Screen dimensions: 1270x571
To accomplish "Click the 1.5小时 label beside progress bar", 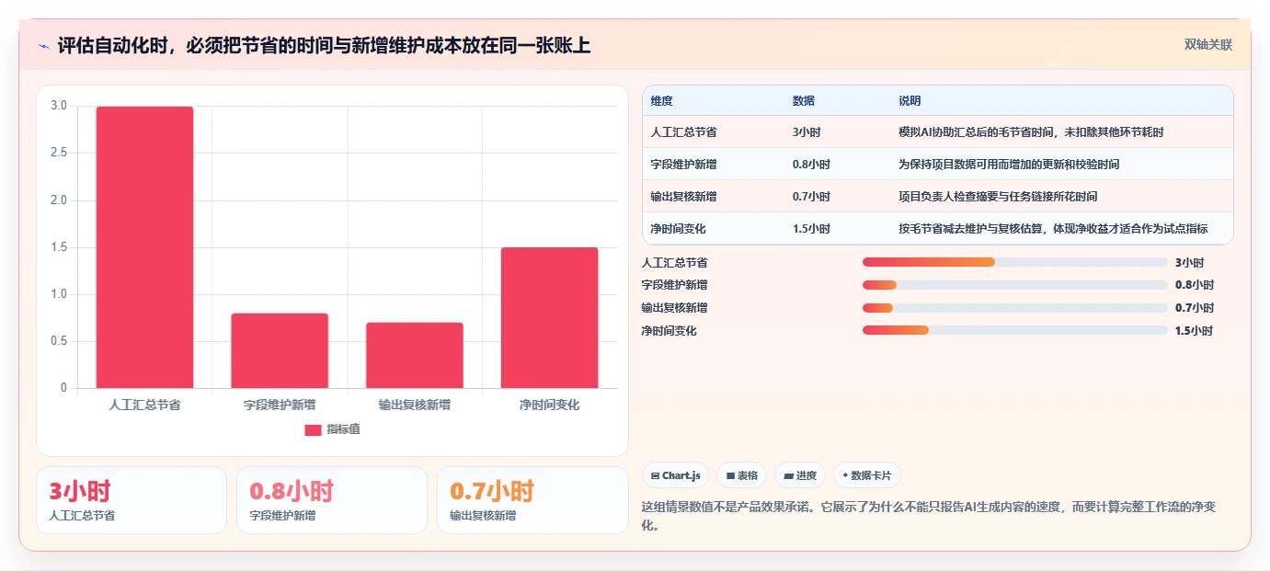I will (1194, 331).
